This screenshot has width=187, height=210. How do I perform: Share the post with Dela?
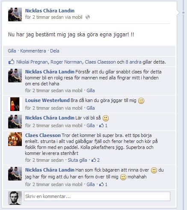pos(54,51)
